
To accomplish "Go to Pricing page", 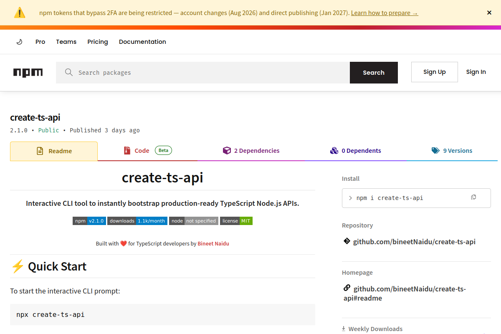I will point(98,42).
